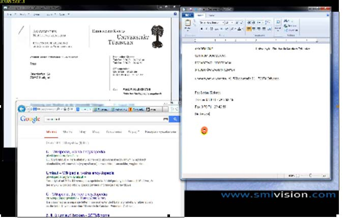Move the WordPad zoom slider handle
This screenshot has height=220, width=344.
coord(310,175)
